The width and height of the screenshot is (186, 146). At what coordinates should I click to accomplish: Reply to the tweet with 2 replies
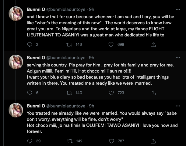(30, 45)
